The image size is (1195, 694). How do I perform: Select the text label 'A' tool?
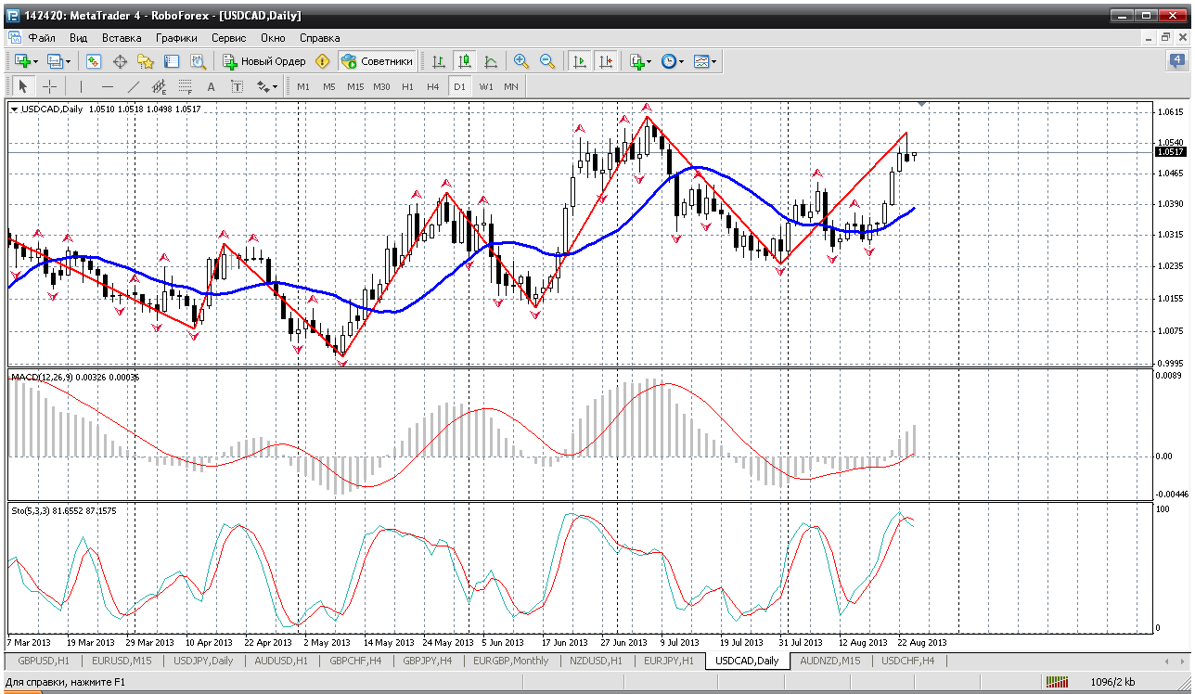[211, 86]
